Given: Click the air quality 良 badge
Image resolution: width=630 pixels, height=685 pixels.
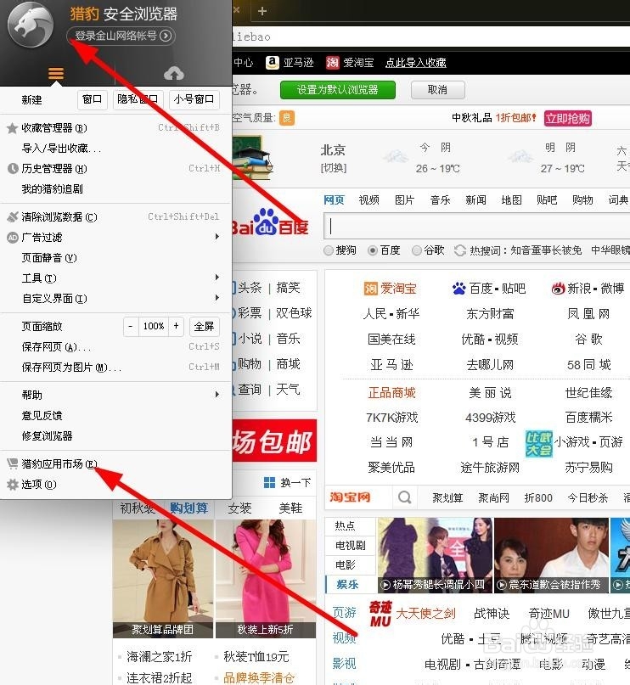Looking at the screenshot, I should [287, 118].
